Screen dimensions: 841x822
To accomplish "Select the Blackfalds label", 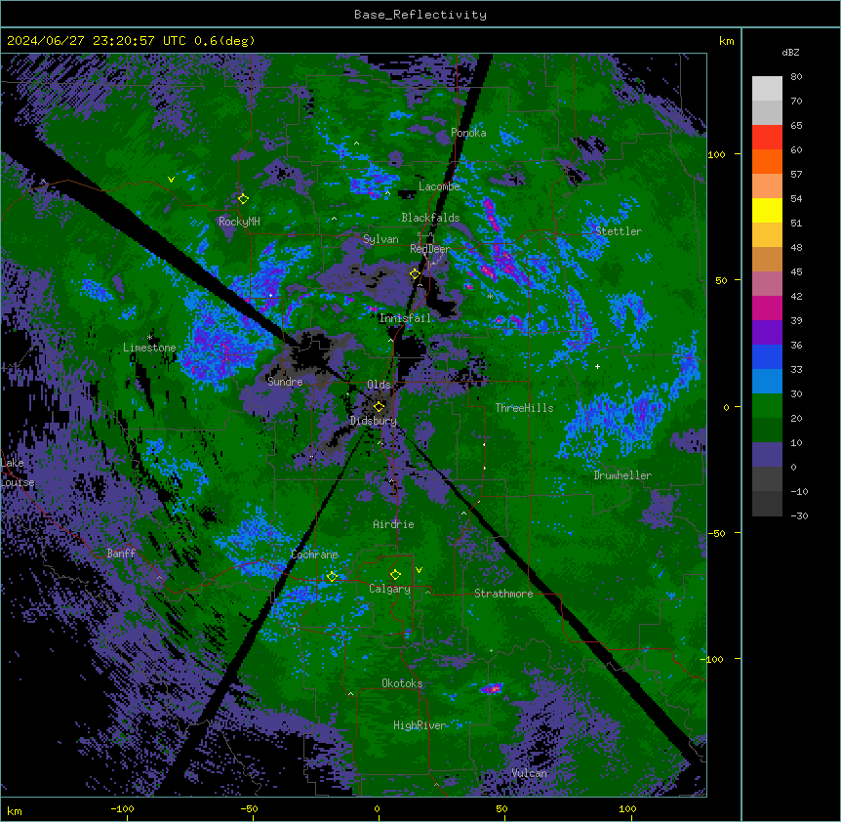I will [430, 218].
